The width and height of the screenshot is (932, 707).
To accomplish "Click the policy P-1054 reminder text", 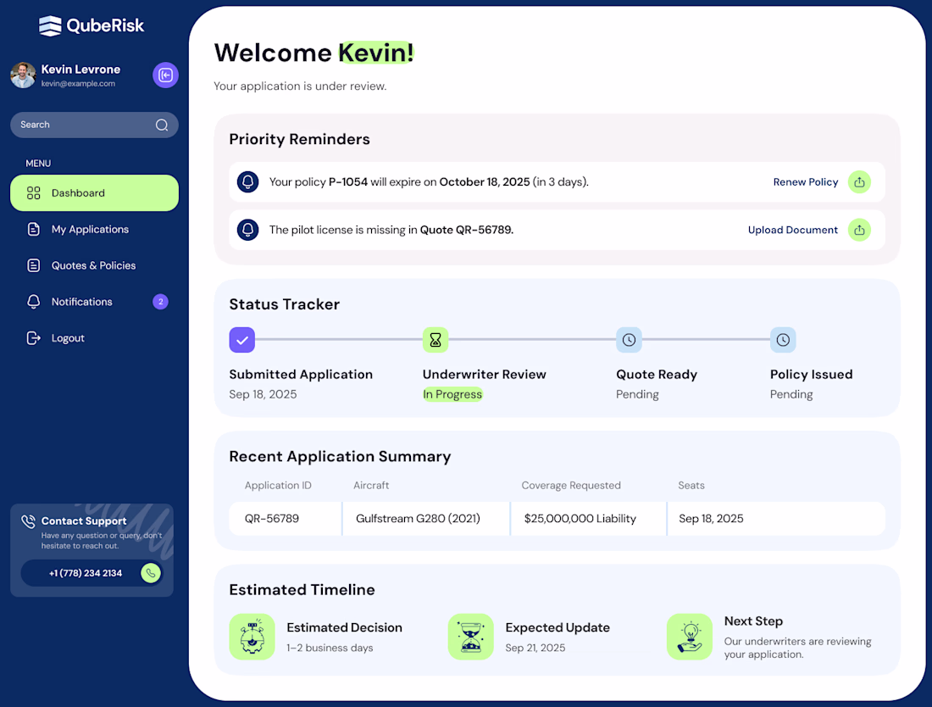I will (x=429, y=182).
